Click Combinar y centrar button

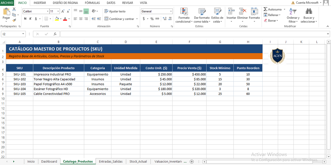point(119,19)
